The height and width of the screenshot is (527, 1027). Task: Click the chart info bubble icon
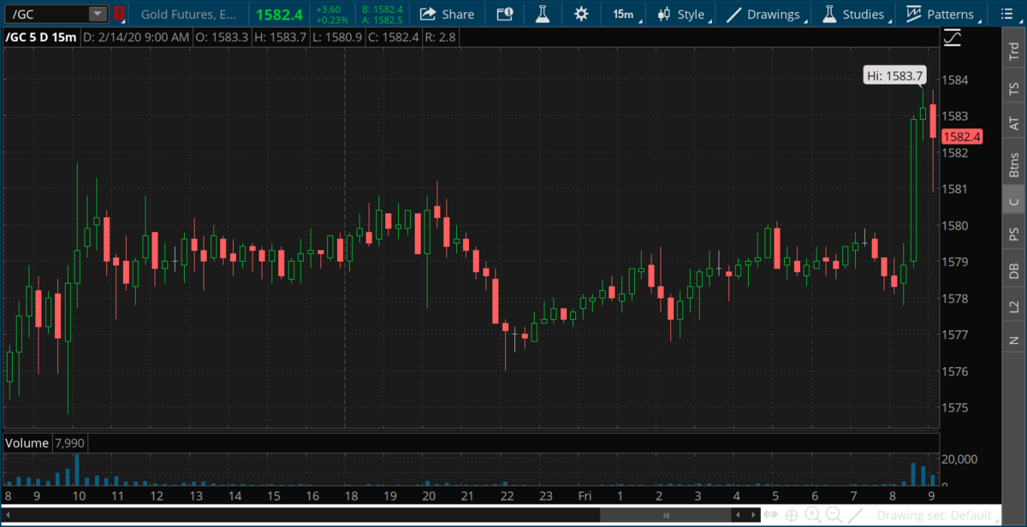[x=505, y=14]
